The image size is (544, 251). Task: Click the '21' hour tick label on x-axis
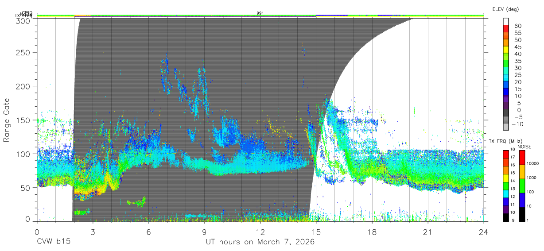[x=427, y=232]
